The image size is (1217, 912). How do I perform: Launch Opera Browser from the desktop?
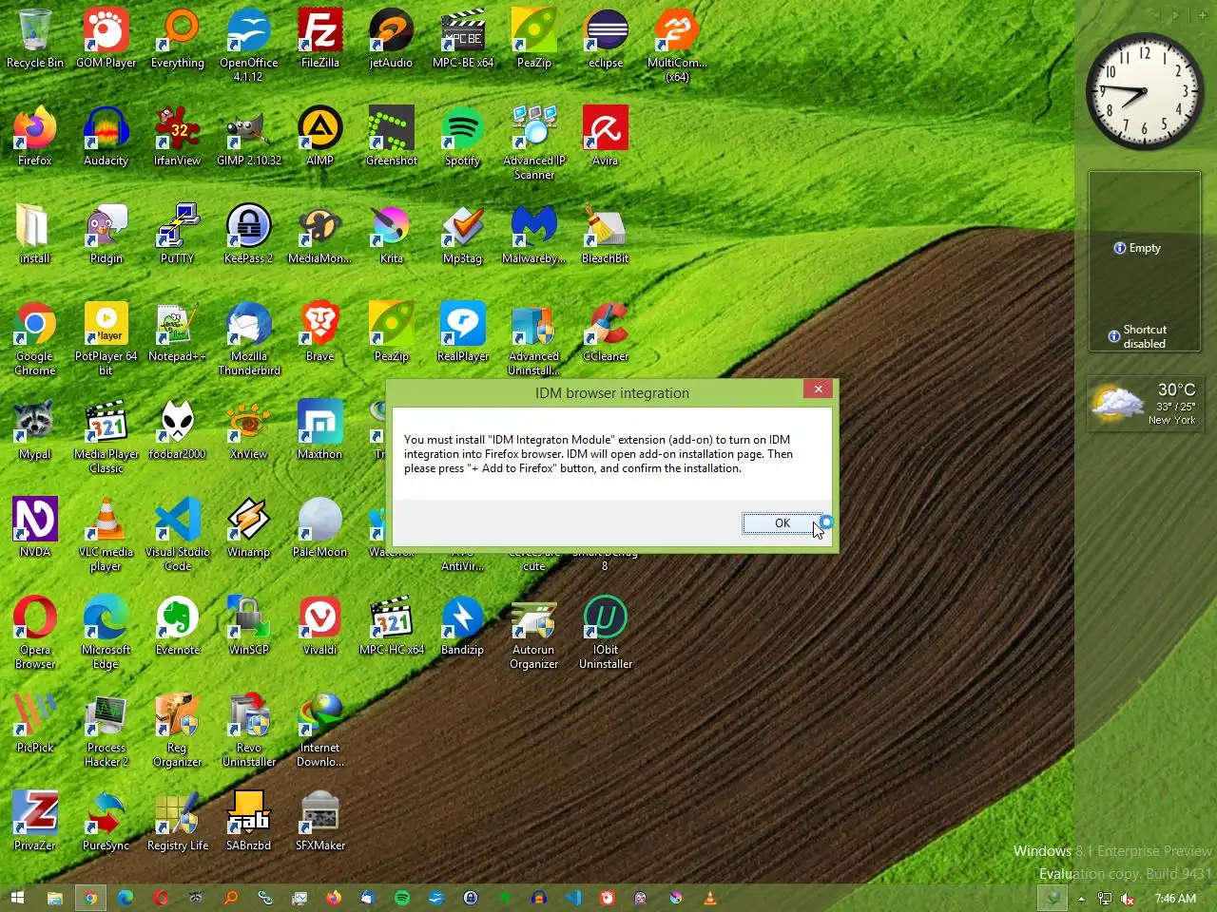coord(35,632)
